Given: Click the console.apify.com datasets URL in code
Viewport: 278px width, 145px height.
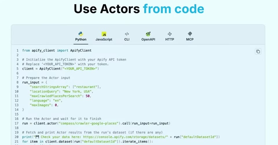Looking at the screenshot, I should pos(125,137).
